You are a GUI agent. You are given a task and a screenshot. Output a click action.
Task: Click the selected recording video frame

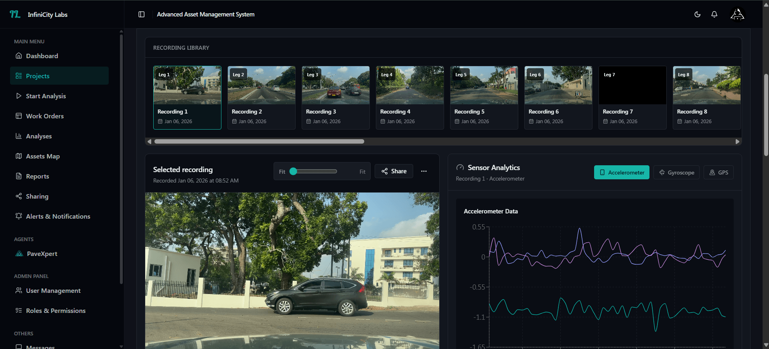(x=292, y=271)
